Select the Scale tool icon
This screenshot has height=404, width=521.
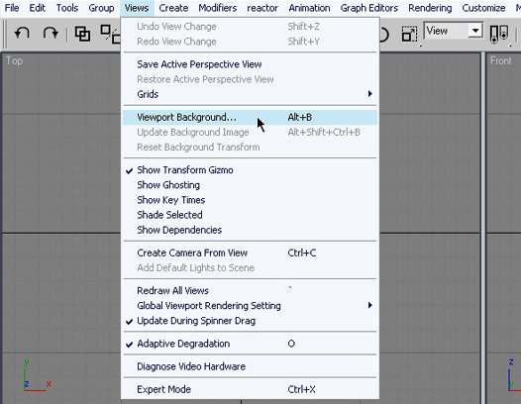coord(409,34)
